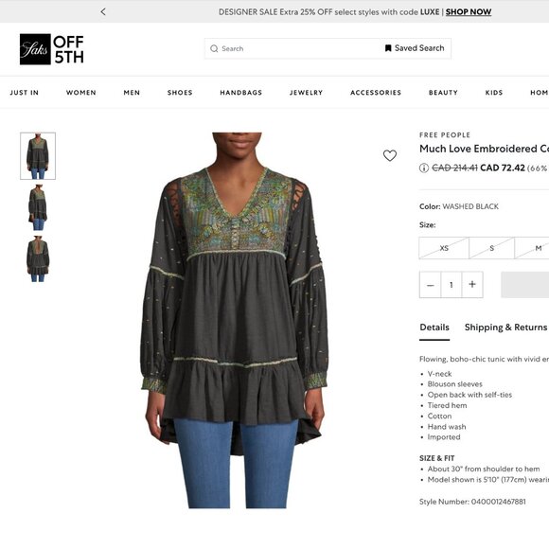549x549 pixels.
Task: Open the JEWELRY navigation menu
Action: tap(306, 93)
